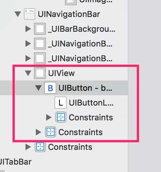Click the constraints icon above UITabBar
Screen dimensions: 161x172
[40, 147]
